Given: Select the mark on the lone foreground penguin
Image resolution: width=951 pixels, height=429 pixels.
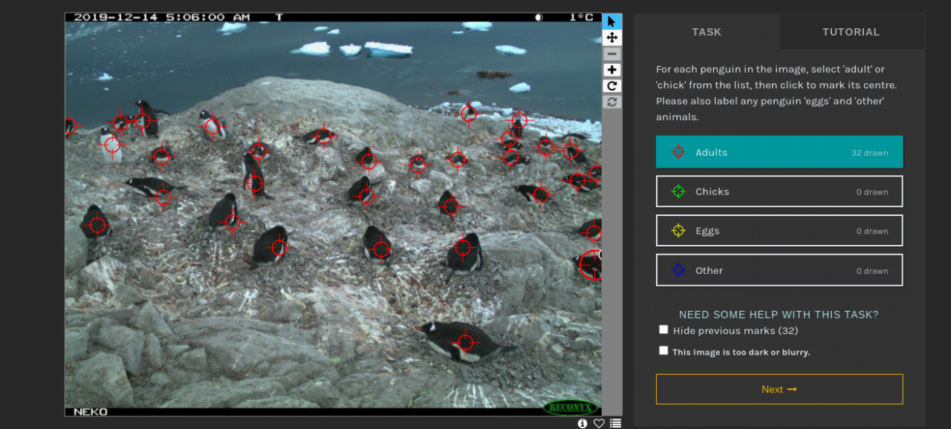Looking at the screenshot, I should 465,342.
